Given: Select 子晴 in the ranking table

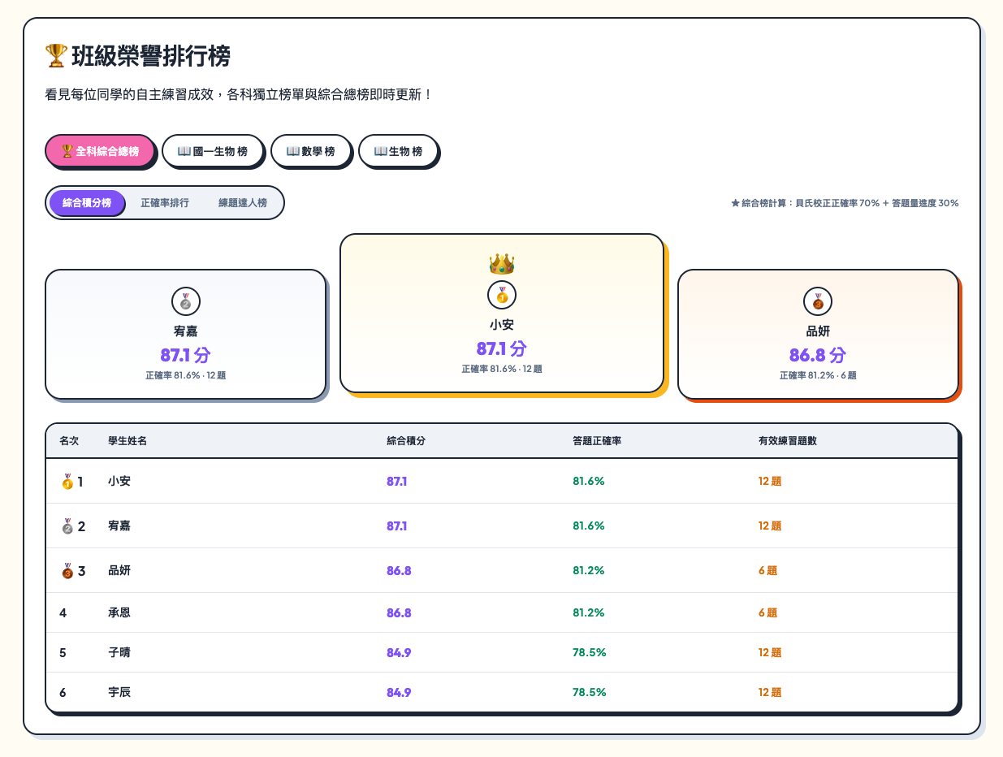Looking at the screenshot, I should pyautogui.click(x=119, y=653).
